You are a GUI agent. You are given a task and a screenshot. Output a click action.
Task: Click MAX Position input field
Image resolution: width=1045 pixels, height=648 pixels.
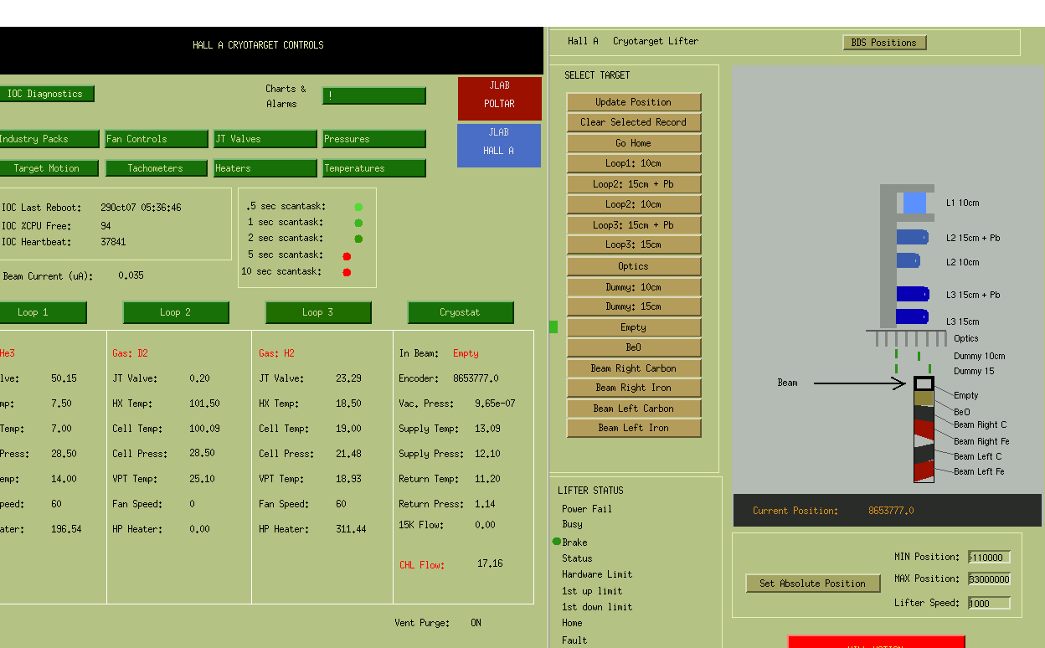(x=989, y=579)
